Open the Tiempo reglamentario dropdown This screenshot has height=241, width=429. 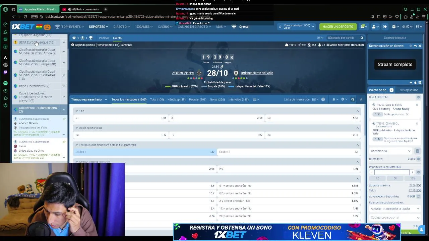89,99
